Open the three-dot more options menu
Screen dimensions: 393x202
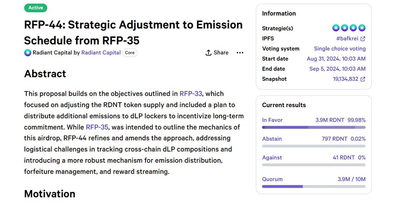click(240, 53)
